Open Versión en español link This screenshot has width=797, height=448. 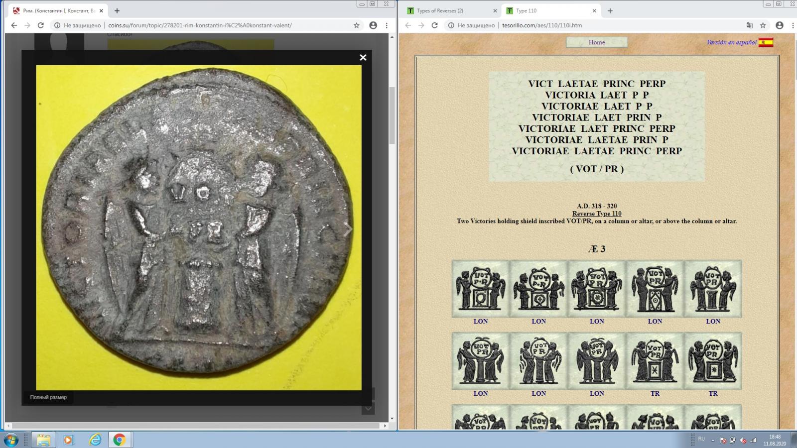coord(731,42)
